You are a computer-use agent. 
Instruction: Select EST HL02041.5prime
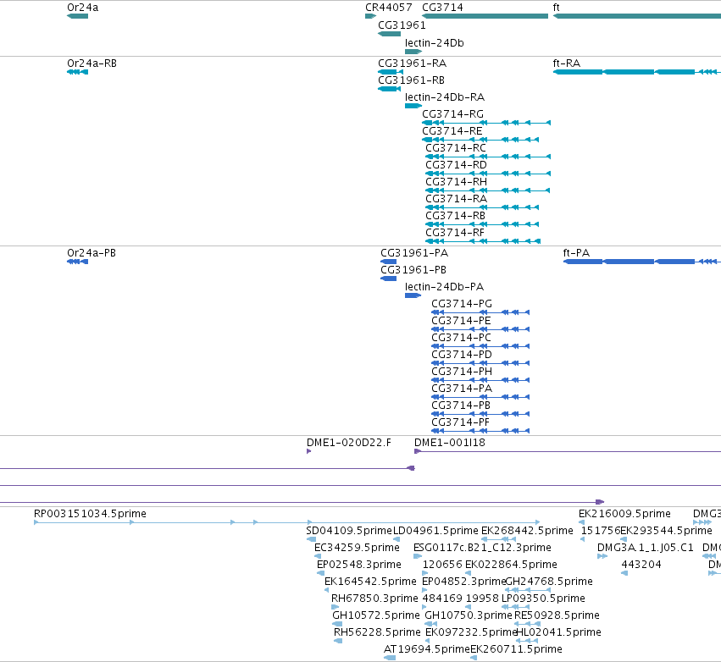click(527, 641)
